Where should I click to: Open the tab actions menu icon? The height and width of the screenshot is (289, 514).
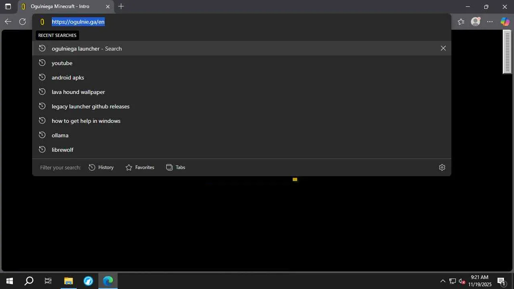click(x=8, y=6)
